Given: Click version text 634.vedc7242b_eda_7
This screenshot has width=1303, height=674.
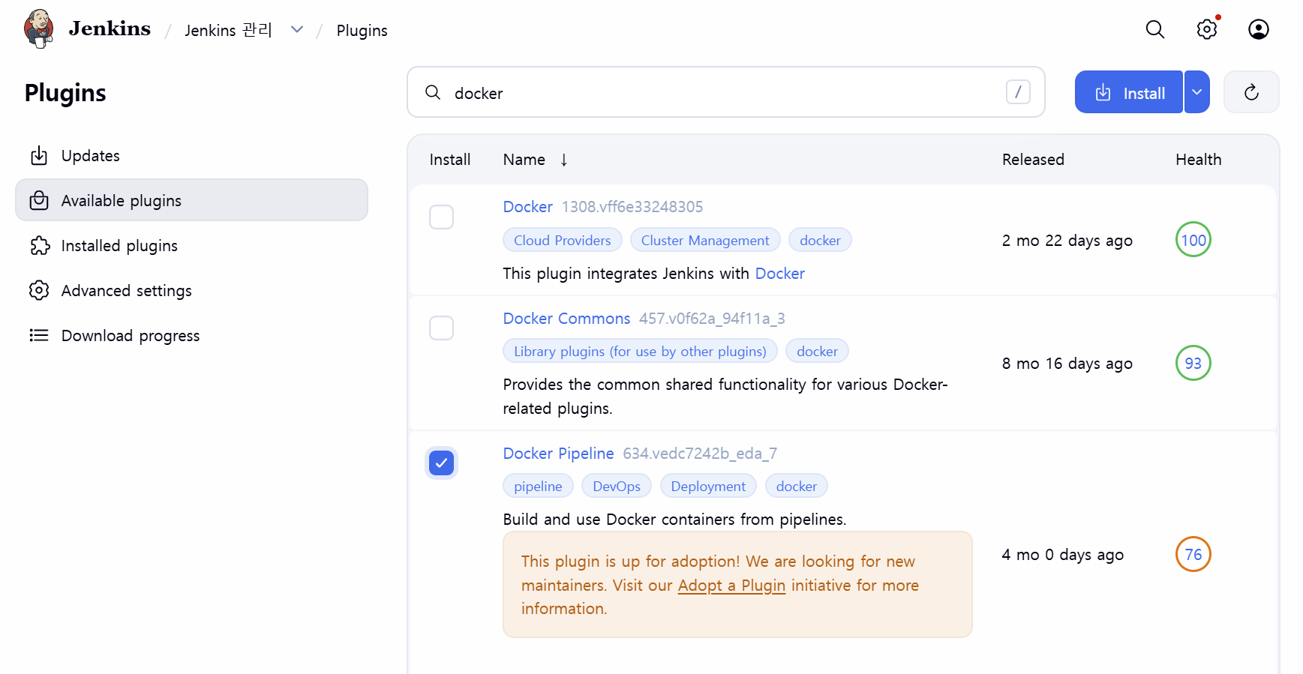Looking at the screenshot, I should click(700, 454).
